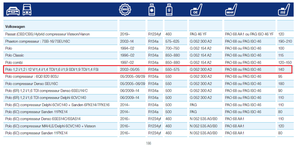The height and width of the screenshot is (146, 296).
Task: Click the truck icon in the header
Action: pyautogui.click(x=27, y=10)
